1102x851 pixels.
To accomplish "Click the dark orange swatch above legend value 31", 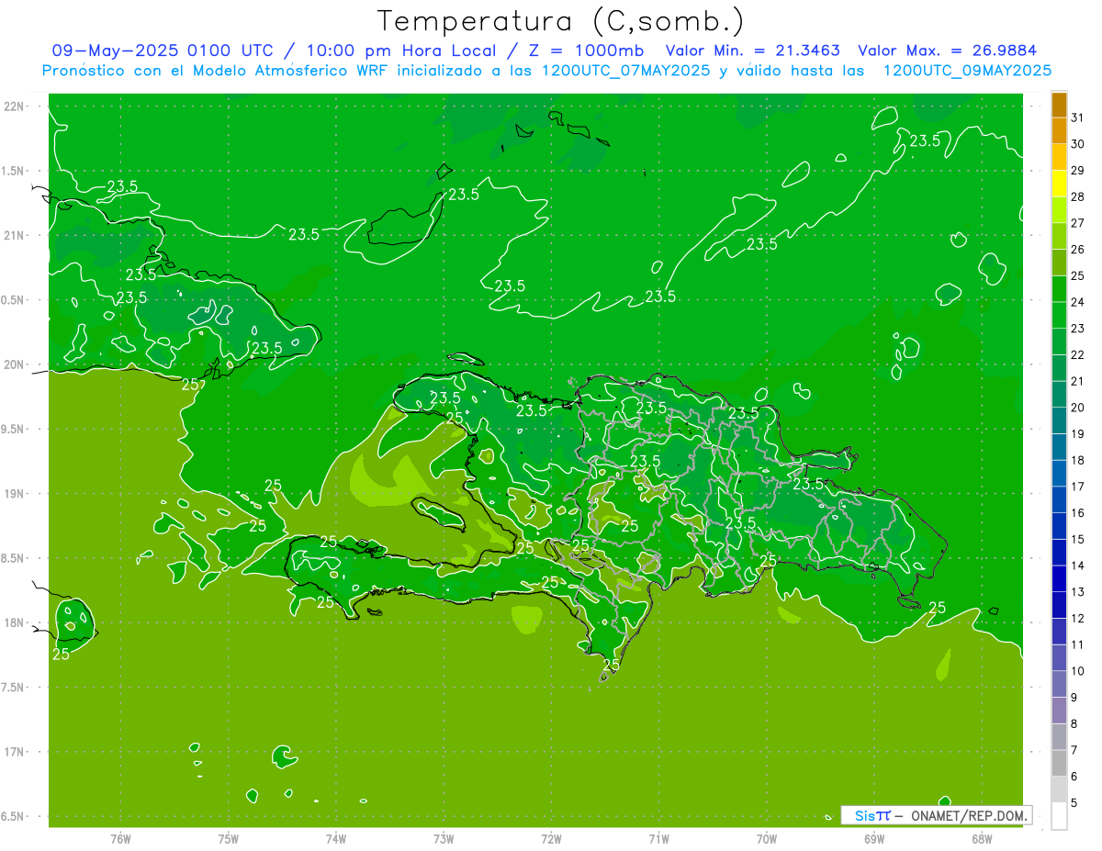I will coord(1059,105).
